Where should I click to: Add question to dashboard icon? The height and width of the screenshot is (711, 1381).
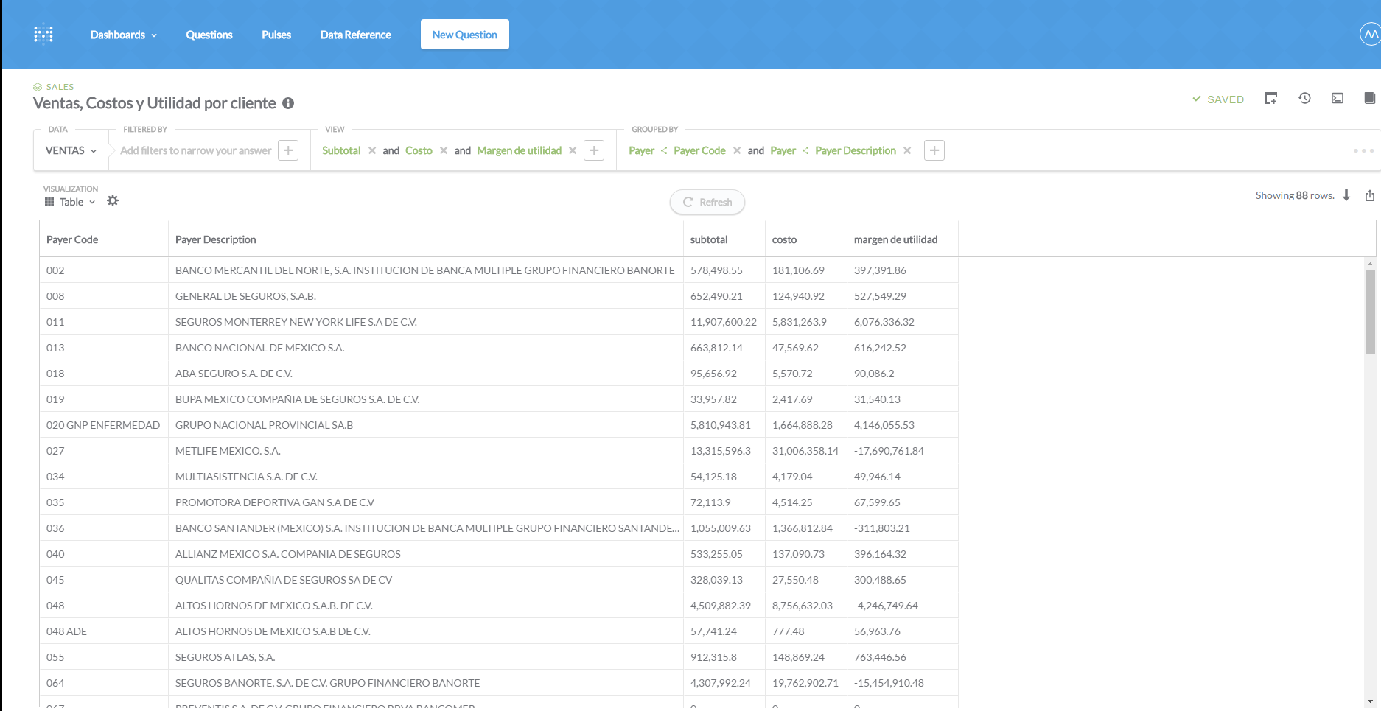pyautogui.click(x=1271, y=98)
